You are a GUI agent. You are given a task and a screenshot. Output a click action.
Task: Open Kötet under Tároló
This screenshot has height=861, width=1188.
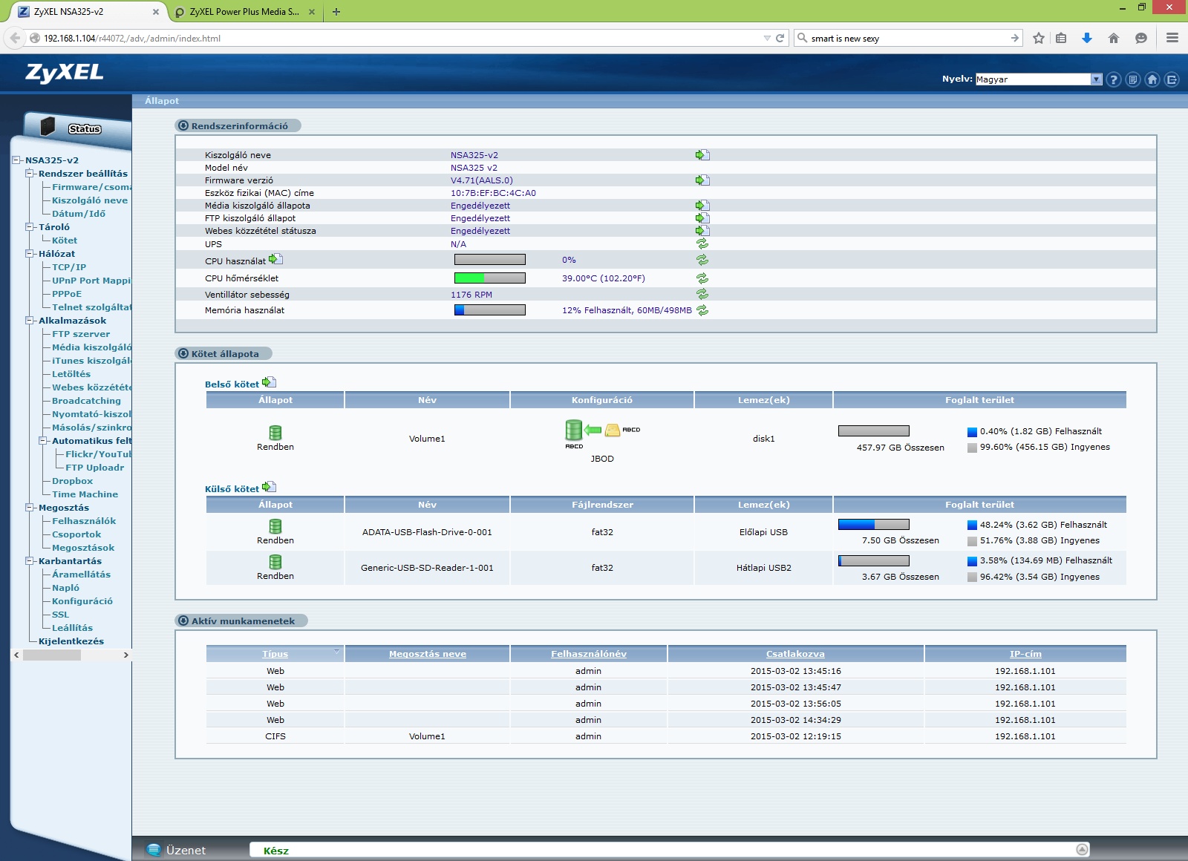(65, 240)
